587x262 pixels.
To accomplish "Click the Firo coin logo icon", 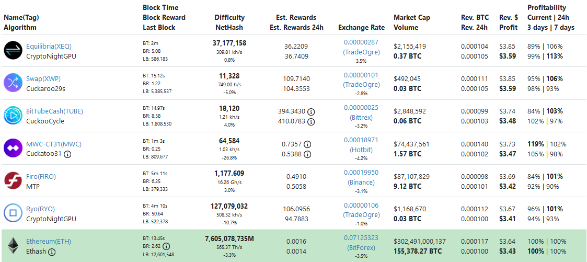I will point(14,181).
